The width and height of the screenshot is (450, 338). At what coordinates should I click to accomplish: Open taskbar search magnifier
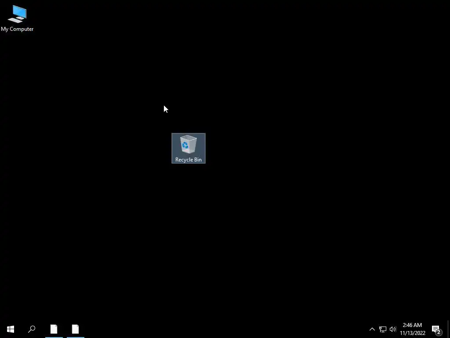(x=32, y=329)
